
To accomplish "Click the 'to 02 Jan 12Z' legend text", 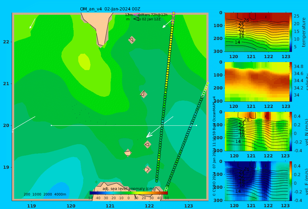I will coord(149,19).
